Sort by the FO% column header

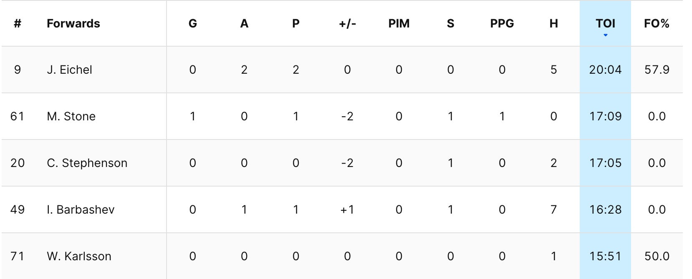tap(657, 24)
